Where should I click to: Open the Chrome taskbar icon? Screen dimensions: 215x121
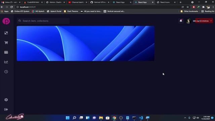114,118
